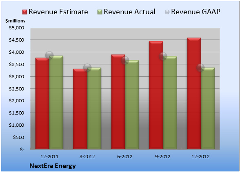Click the '$3,000' y-axis label
This screenshot has width=240, height=172.
16,77
